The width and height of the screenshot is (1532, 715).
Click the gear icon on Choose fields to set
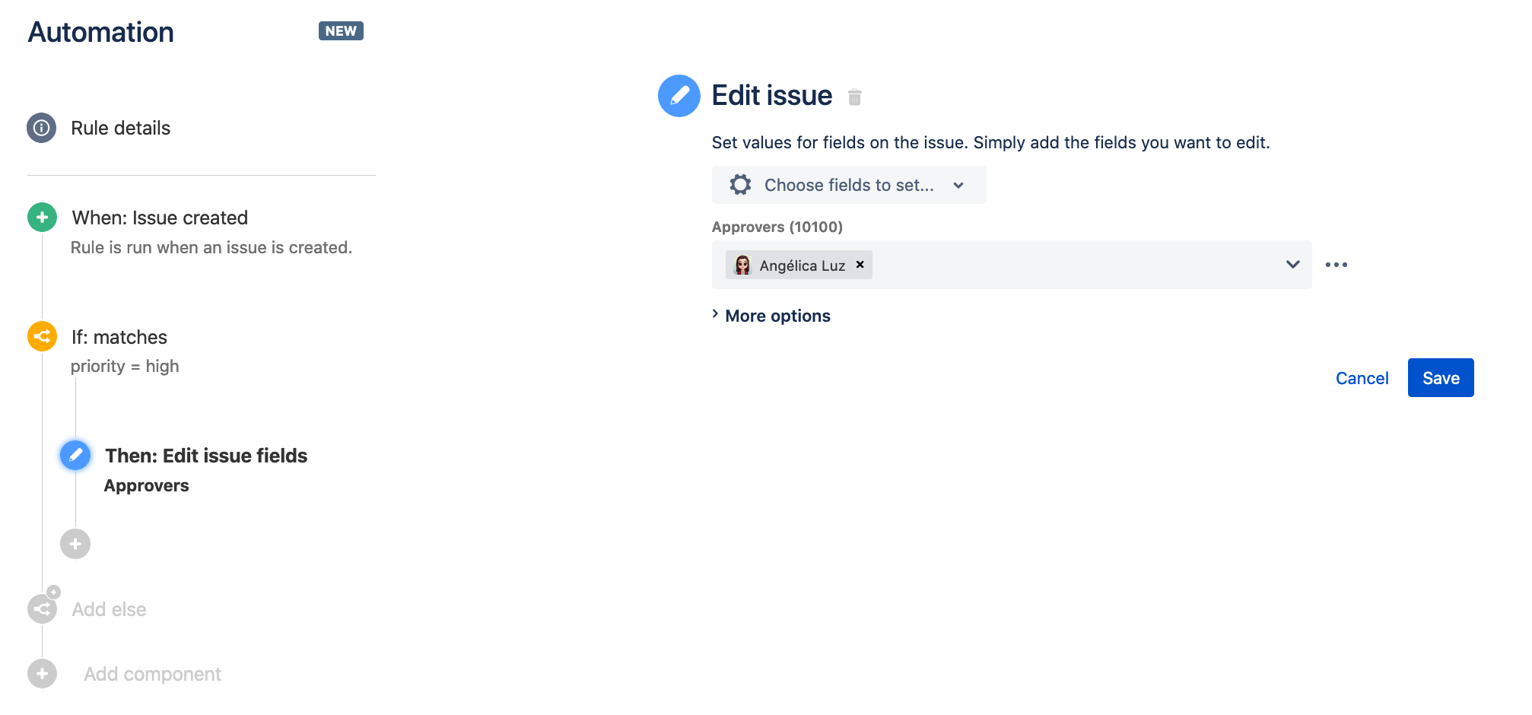pos(740,185)
